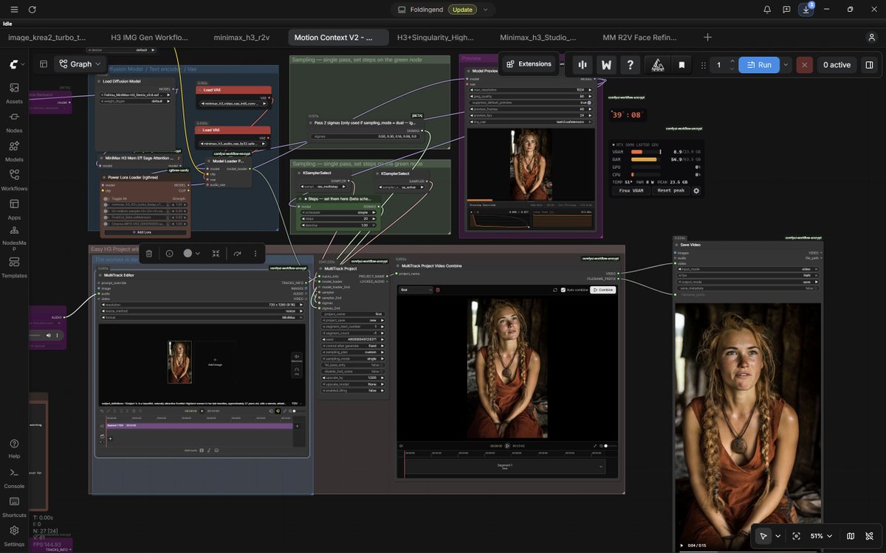Open the Graph dropdown menu
The width and height of the screenshot is (886, 553).
[81, 64]
